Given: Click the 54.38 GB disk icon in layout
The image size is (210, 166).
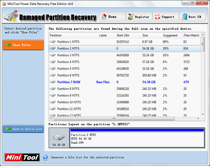Looking at the screenshot, I should coord(59,137).
